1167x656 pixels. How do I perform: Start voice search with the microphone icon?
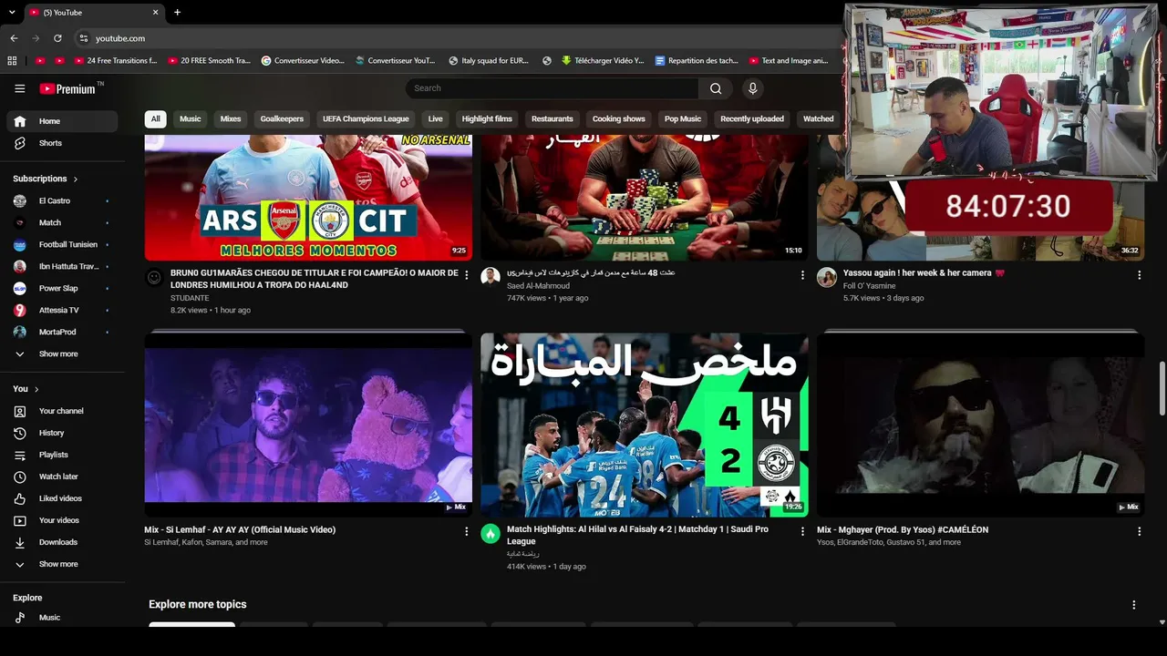click(752, 88)
